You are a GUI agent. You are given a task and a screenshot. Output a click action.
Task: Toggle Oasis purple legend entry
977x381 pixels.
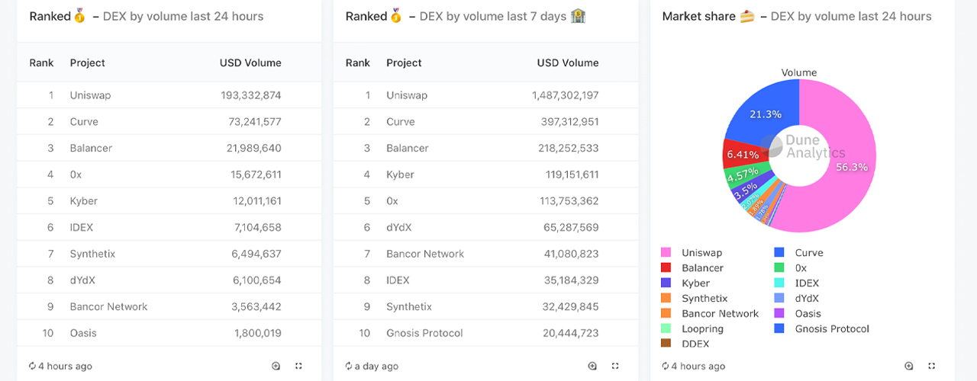(798, 313)
